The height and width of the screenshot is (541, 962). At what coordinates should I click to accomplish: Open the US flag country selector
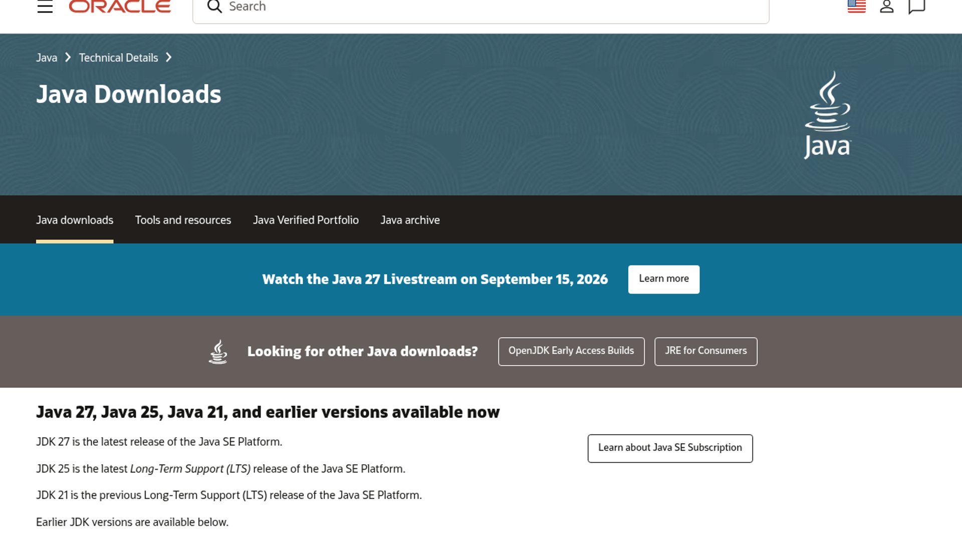click(857, 7)
